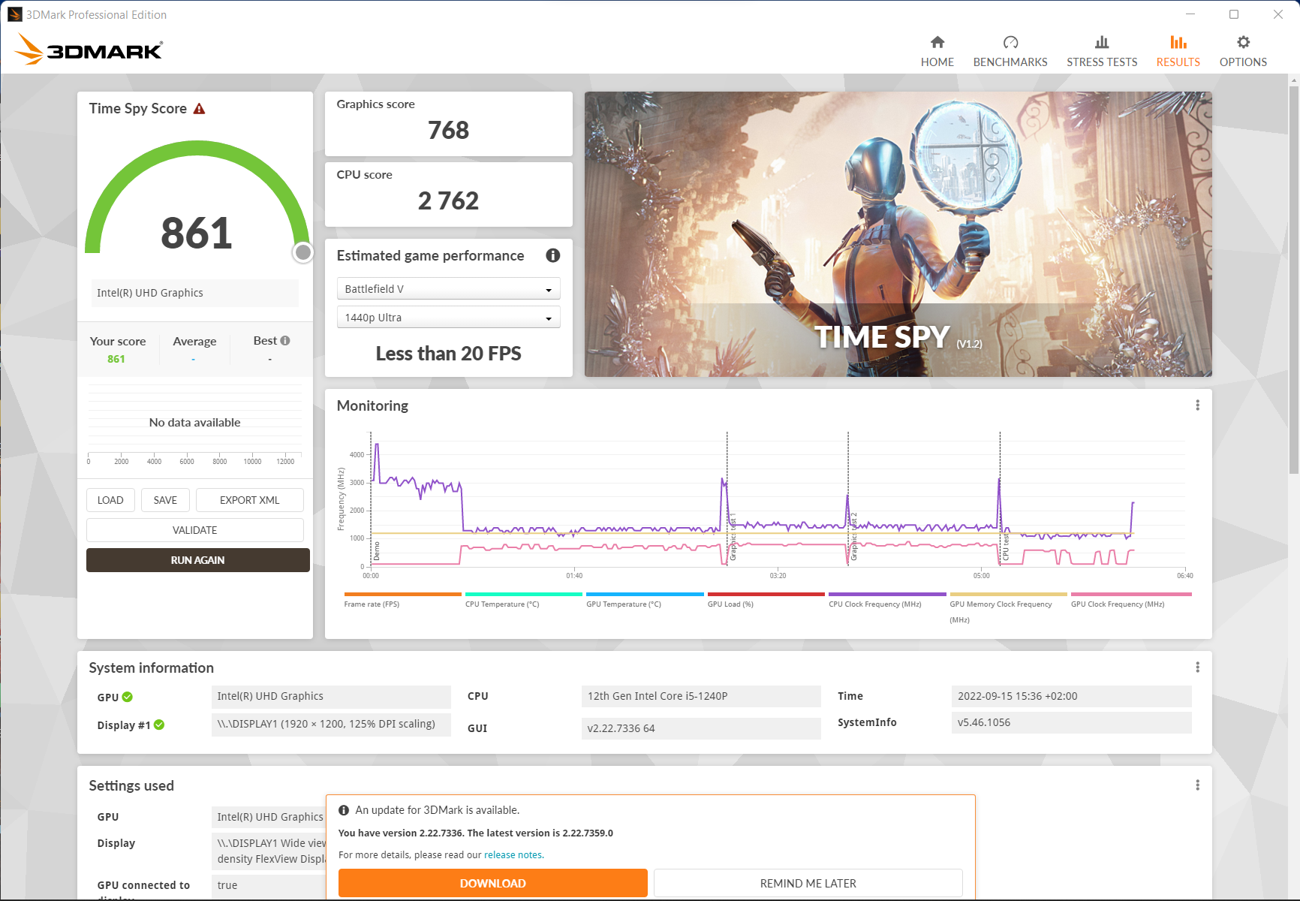Screen dimensions: 1300x901
Task: Open the Options tab
Action: [1243, 51]
